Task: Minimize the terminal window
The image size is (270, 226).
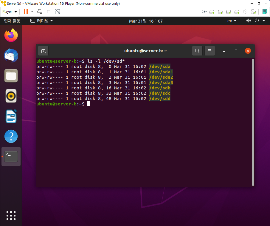Action: [224, 51]
